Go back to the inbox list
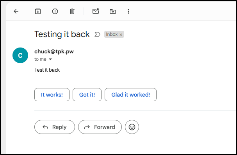This screenshot has width=237, height=155. tap(16, 11)
